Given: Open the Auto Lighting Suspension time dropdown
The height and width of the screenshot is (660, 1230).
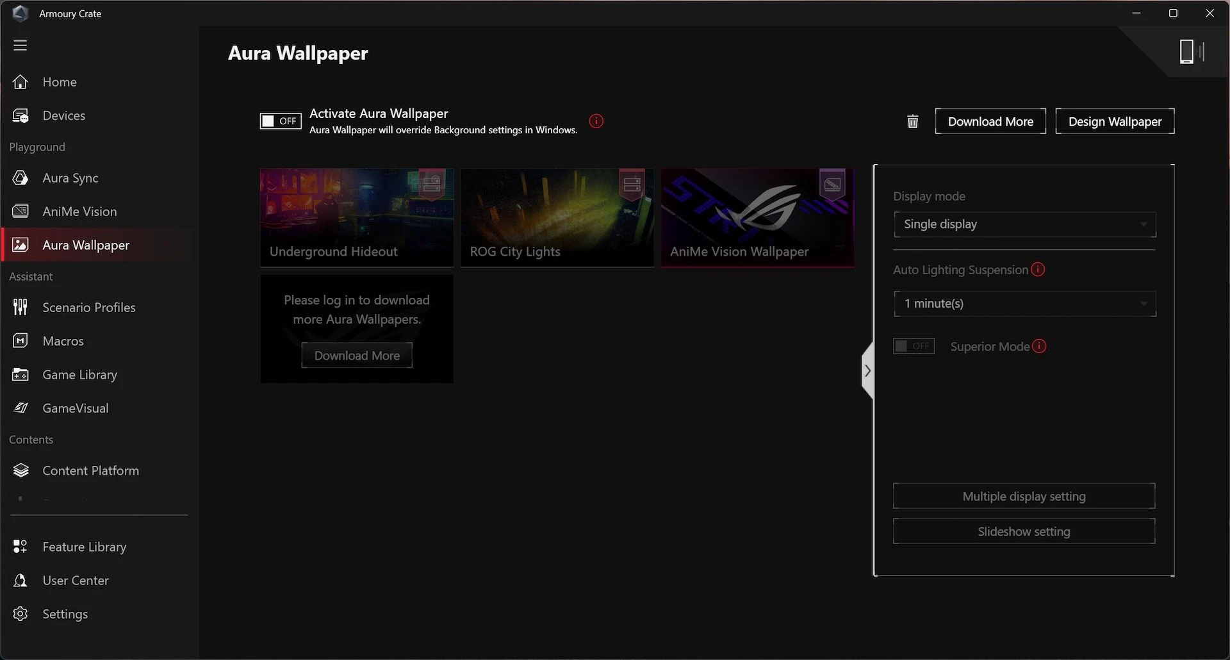Looking at the screenshot, I should [x=1025, y=304].
